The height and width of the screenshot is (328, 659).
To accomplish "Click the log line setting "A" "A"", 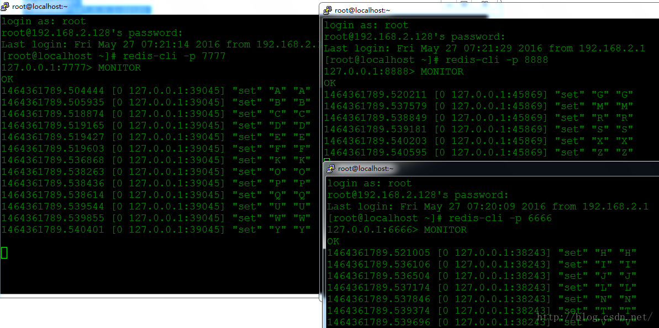I will pos(156,90).
